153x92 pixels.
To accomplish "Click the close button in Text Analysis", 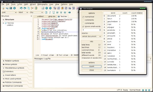I will [92, 70].
